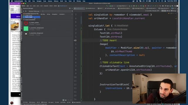The height and width of the screenshot is (105, 188).
Task: Open the Build menu
Action: (x=61, y=1)
